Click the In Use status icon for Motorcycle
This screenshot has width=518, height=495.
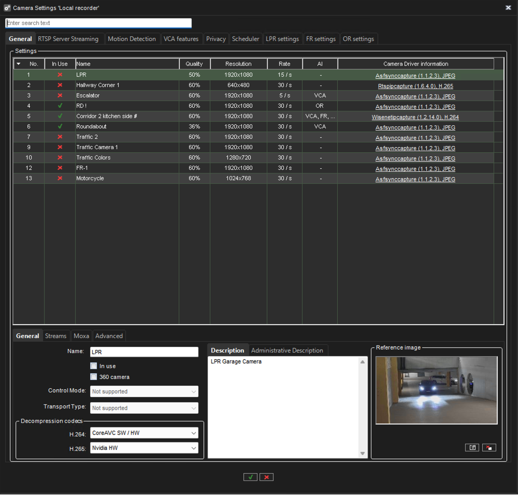pos(60,178)
